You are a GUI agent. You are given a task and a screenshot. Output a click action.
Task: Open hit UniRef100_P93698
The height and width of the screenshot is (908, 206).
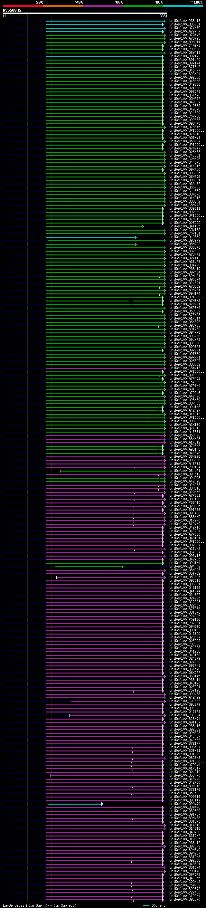(184, 49)
